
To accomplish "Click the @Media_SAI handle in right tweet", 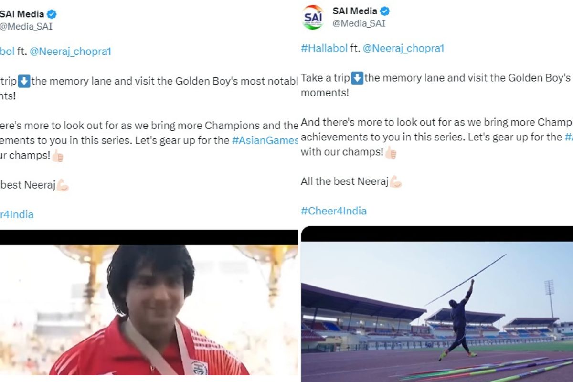I will click(359, 23).
